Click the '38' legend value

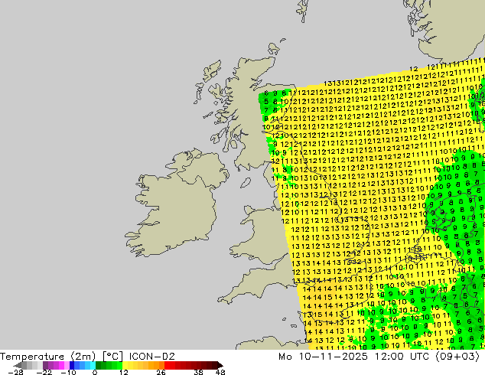coord(199,372)
